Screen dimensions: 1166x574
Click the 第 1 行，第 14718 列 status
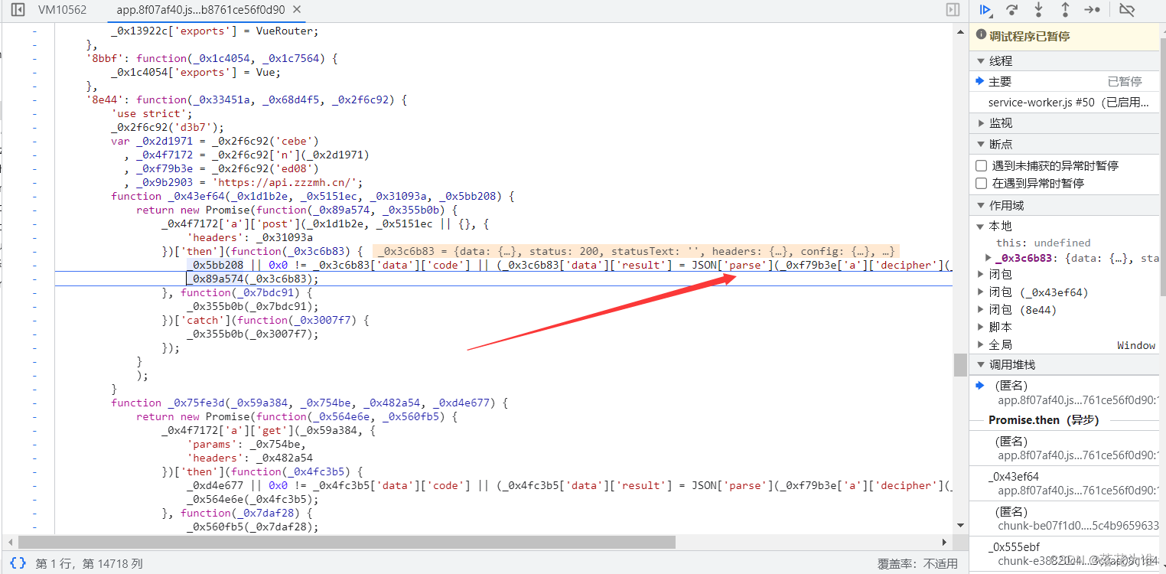[89, 563]
